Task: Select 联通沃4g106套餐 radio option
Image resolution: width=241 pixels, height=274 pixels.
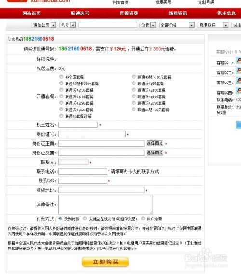Action: coord(61,90)
